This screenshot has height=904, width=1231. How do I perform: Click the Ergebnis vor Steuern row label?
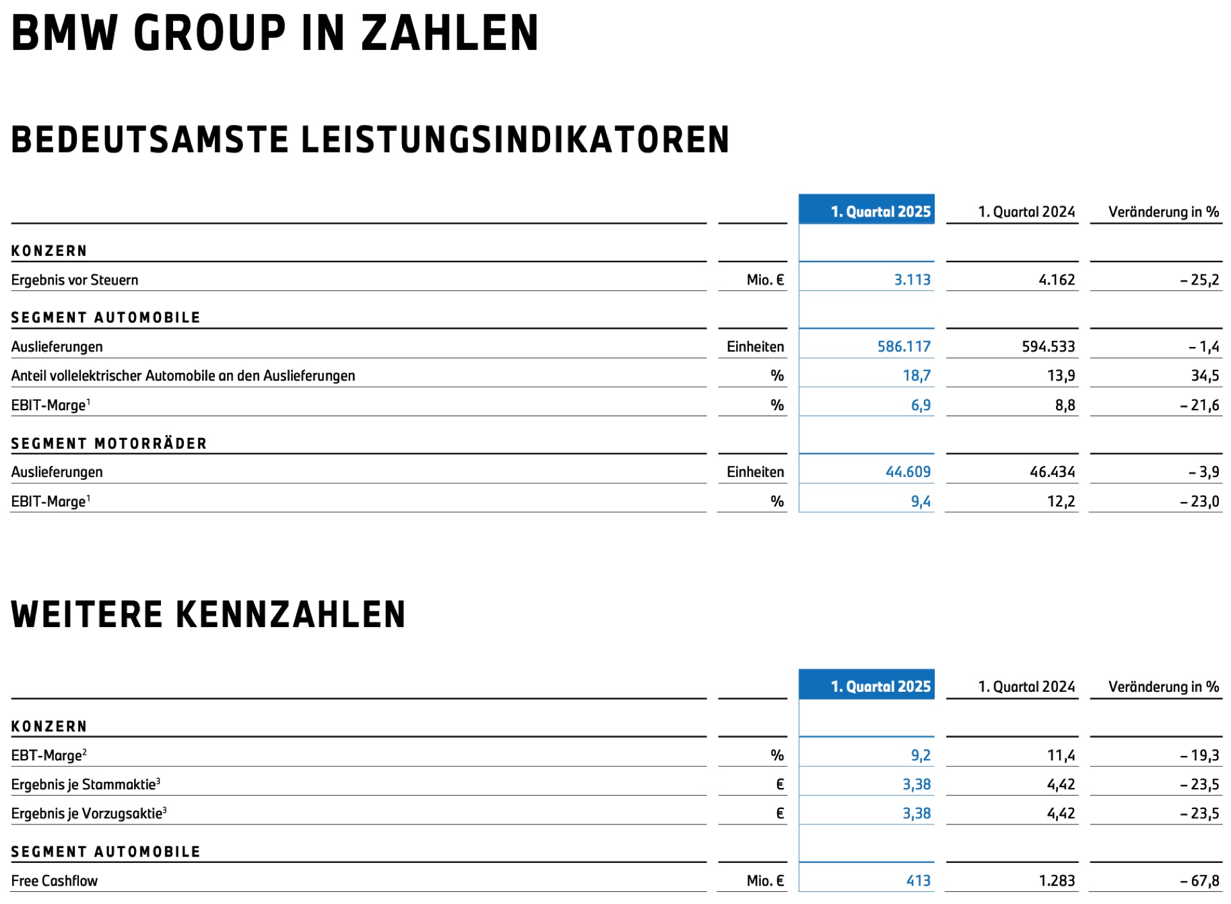pos(74,280)
